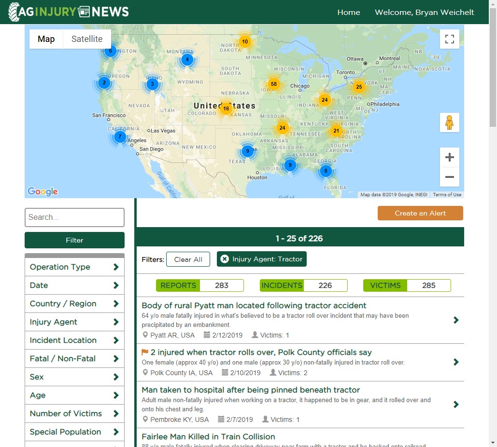Viewport: 497px width, 447px height.
Task: Click the 'Pyatt AR, USA' location text
Action: [x=172, y=335]
